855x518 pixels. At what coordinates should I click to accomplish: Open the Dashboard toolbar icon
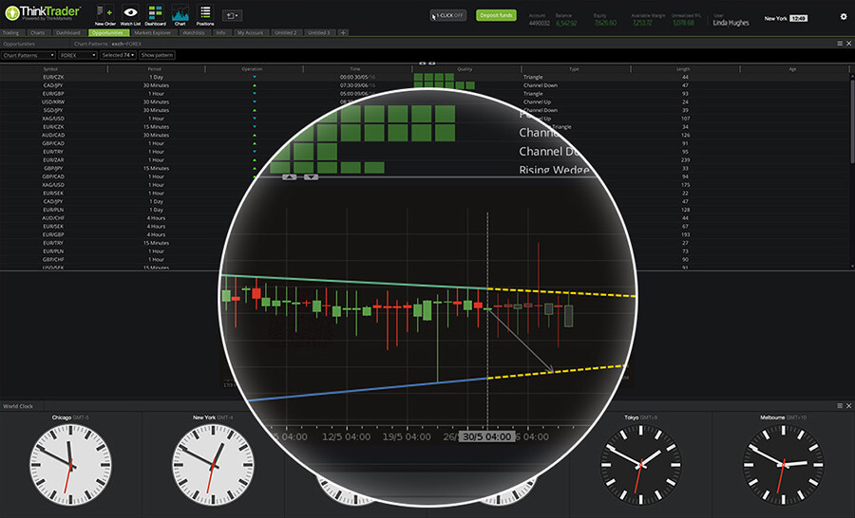(x=155, y=13)
